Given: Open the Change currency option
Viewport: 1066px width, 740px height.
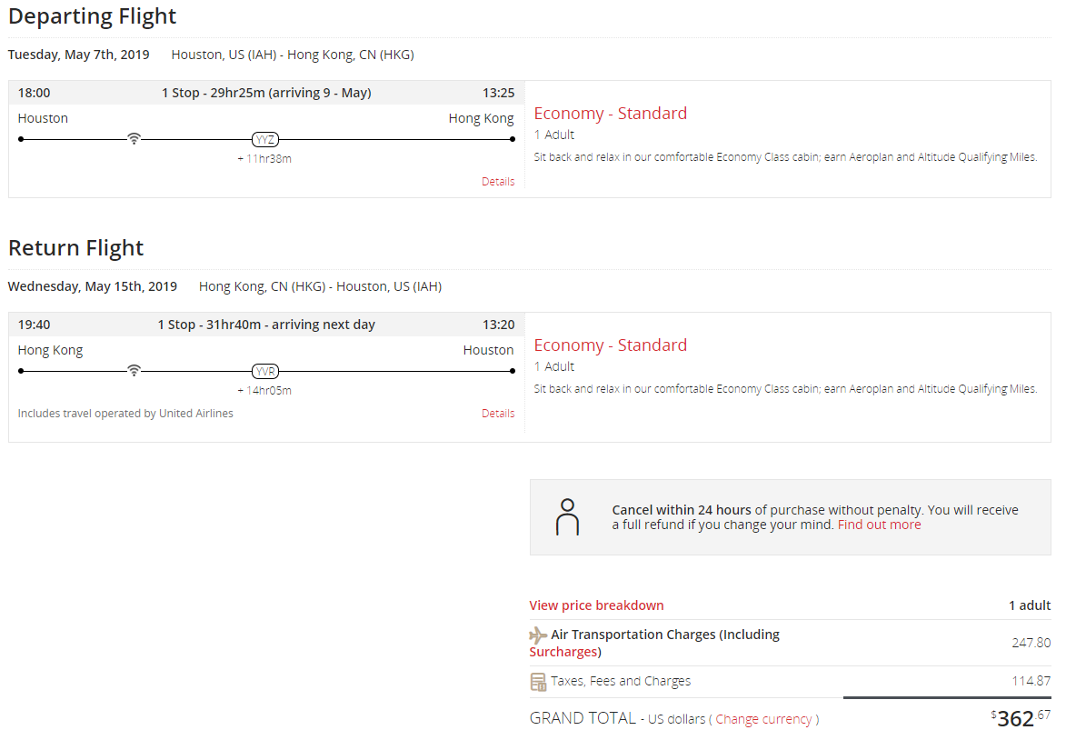Looking at the screenshot, I should 763,719.
